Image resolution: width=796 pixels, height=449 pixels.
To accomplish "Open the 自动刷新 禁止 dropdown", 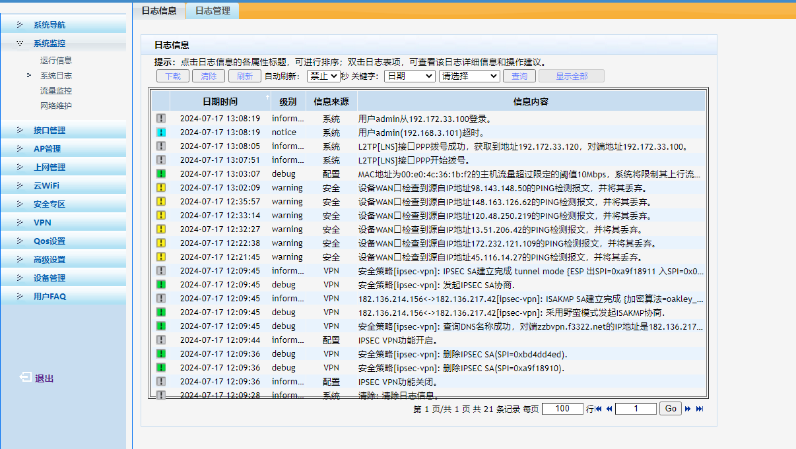I will pyautogui.click(x=323, y=76).
